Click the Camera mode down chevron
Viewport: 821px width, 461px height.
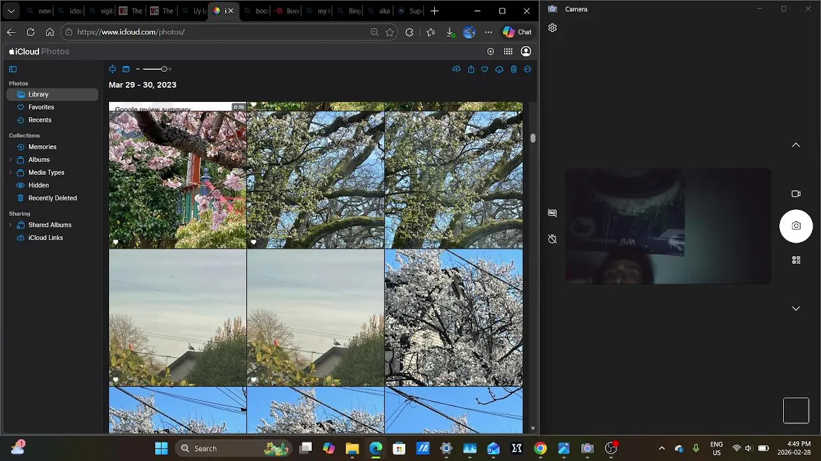pos(796,309)
